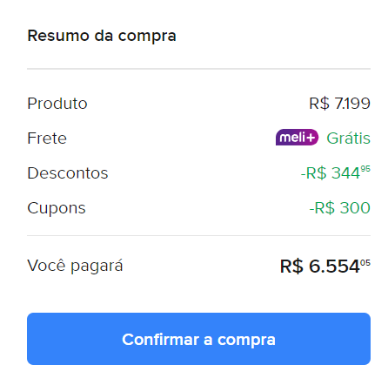Click the Descontos row label
The image size is (388, 385).
pos(68,173)
